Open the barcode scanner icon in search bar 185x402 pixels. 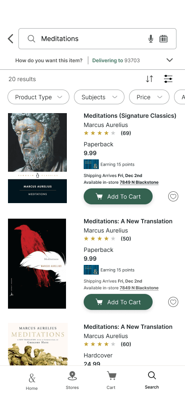tap(164, 39)
